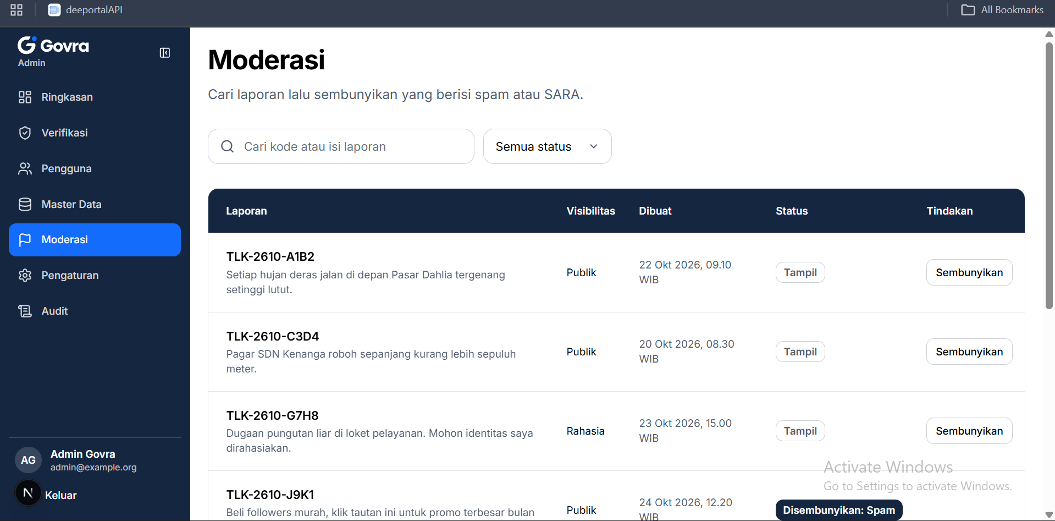Click the Audit log icon

point(25,311)
